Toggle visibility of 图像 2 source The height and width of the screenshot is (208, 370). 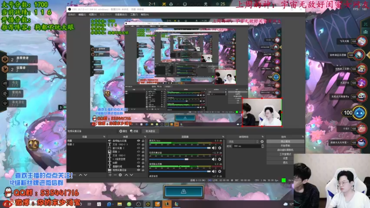138,152
